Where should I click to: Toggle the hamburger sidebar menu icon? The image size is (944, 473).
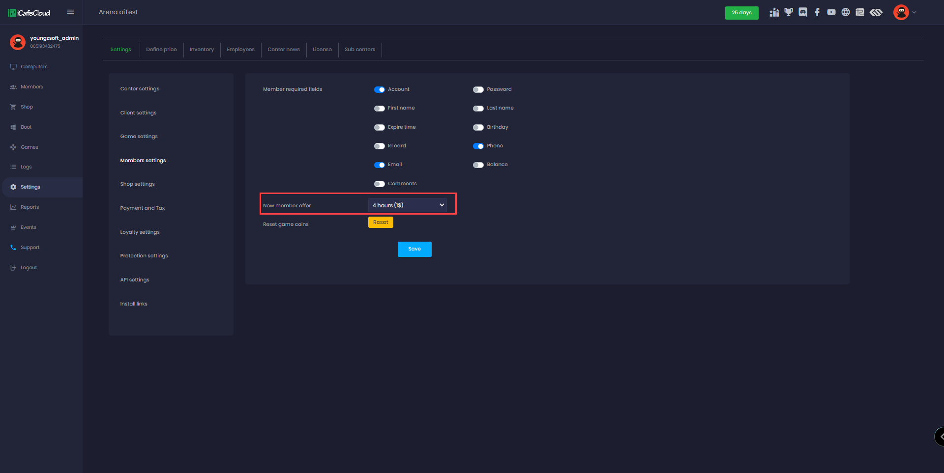[71, 12]
